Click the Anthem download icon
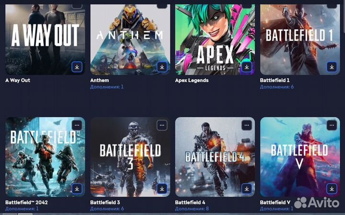Viewport: 345px width, 215px height. pos(162,67)
